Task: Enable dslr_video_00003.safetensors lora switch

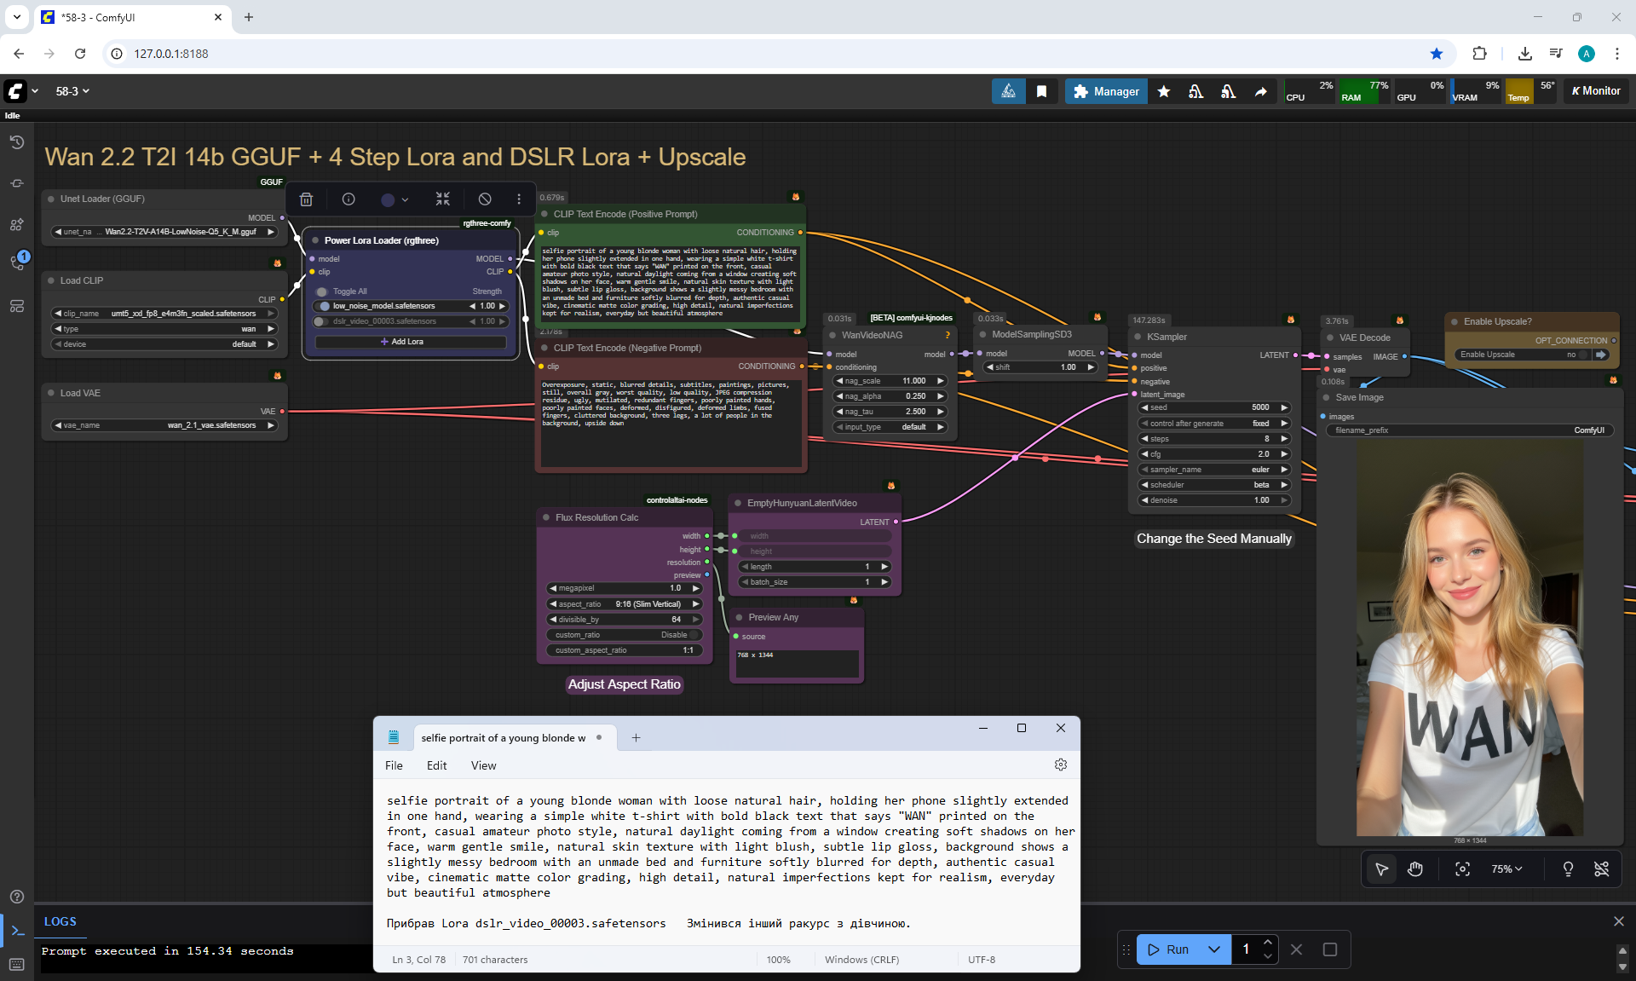Action: [320, 321]
